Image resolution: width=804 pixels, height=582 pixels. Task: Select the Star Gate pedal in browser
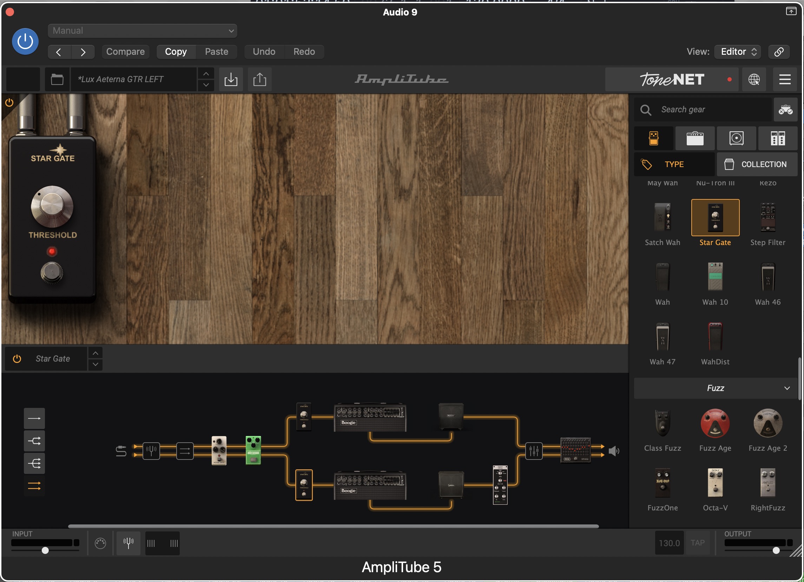(715, 218)
